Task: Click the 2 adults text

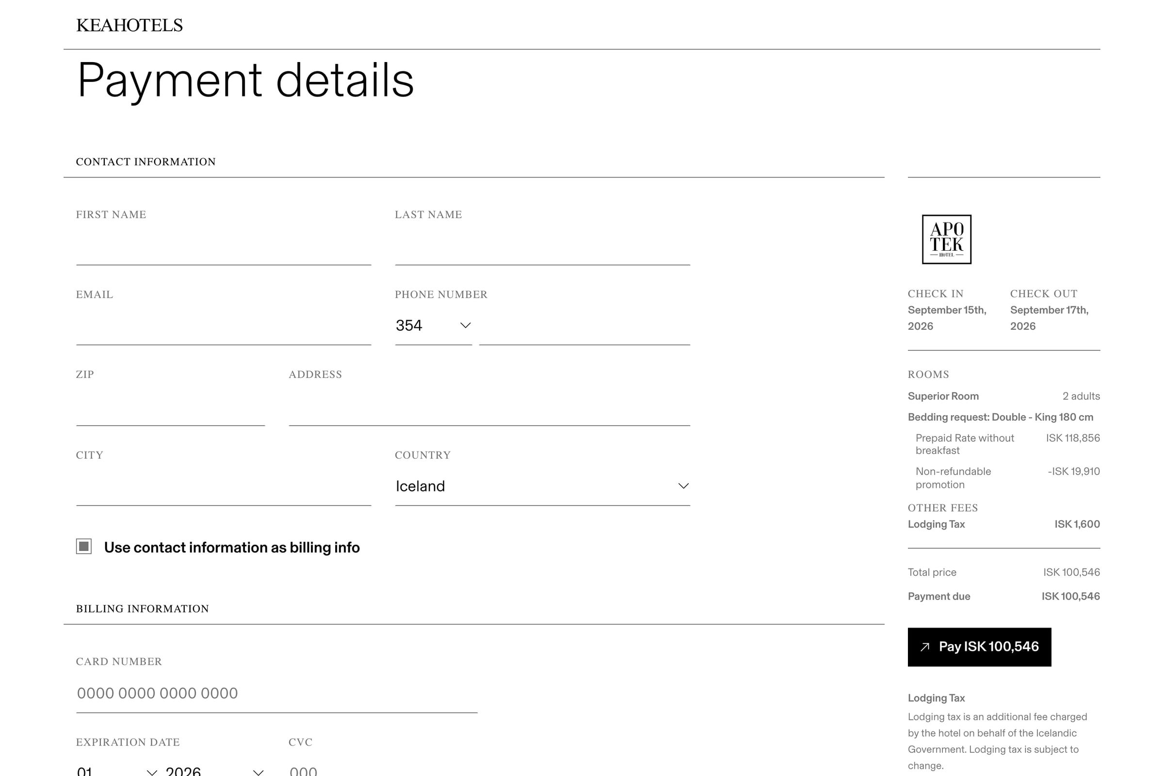Action: pyautogui.click(x=1081, y=396)
